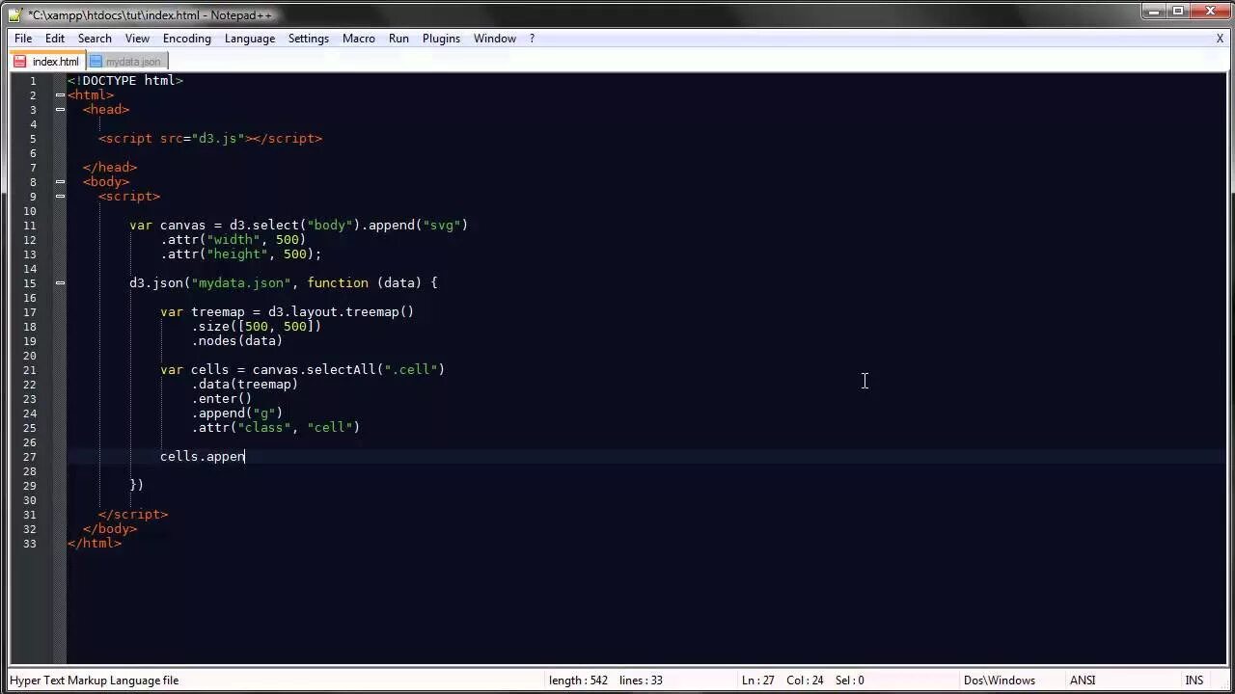Click the .data(treemap) line

coord(245,385)
